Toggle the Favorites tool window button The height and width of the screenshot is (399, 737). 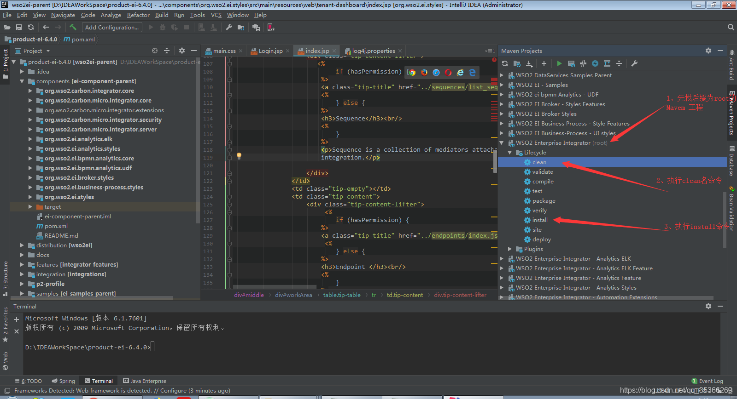(5, 325)
